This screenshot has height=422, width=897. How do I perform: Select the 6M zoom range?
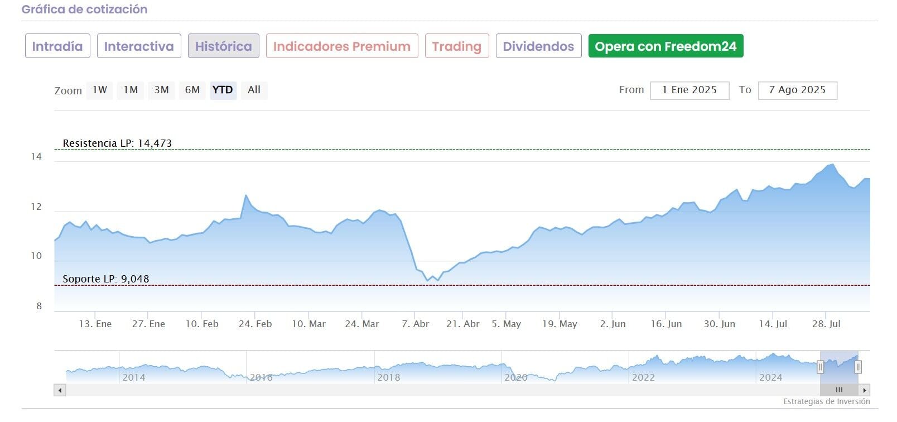point(192,90)
